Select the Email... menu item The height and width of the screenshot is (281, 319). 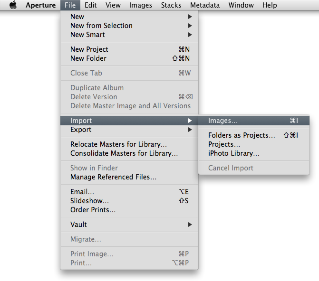coord(82,192)
